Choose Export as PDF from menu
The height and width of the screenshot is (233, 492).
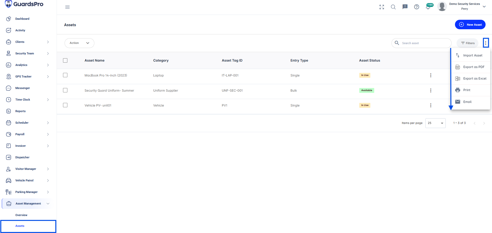pos(471,67)
